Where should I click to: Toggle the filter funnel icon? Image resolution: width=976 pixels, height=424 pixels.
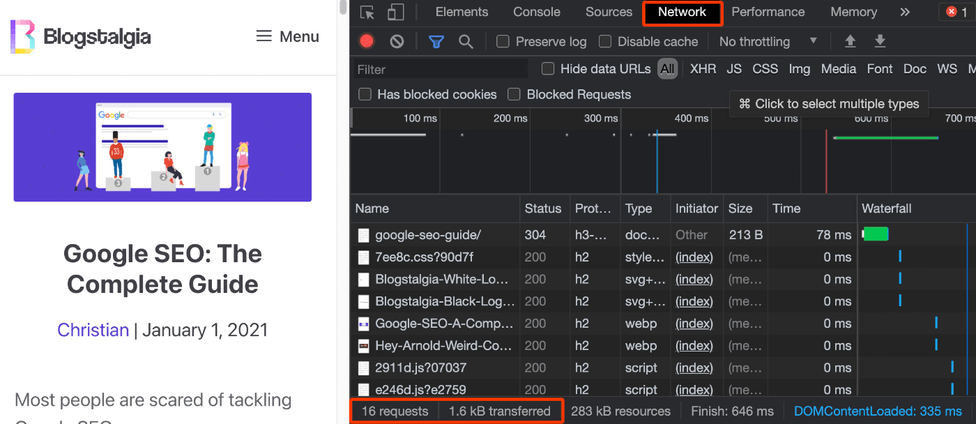436,42
